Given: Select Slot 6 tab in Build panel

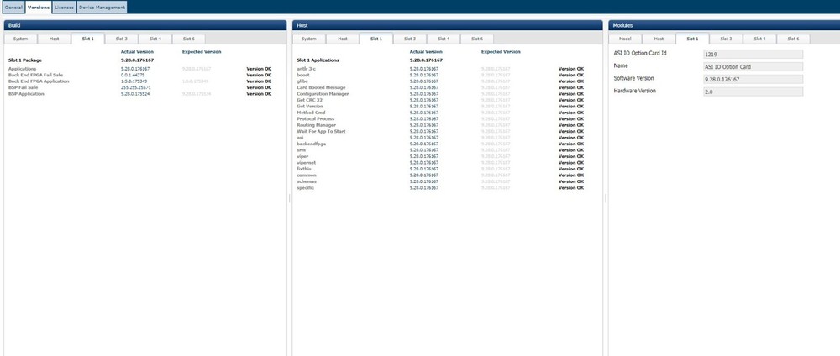Looking at the screenshot, I should (x=188, y=39).
